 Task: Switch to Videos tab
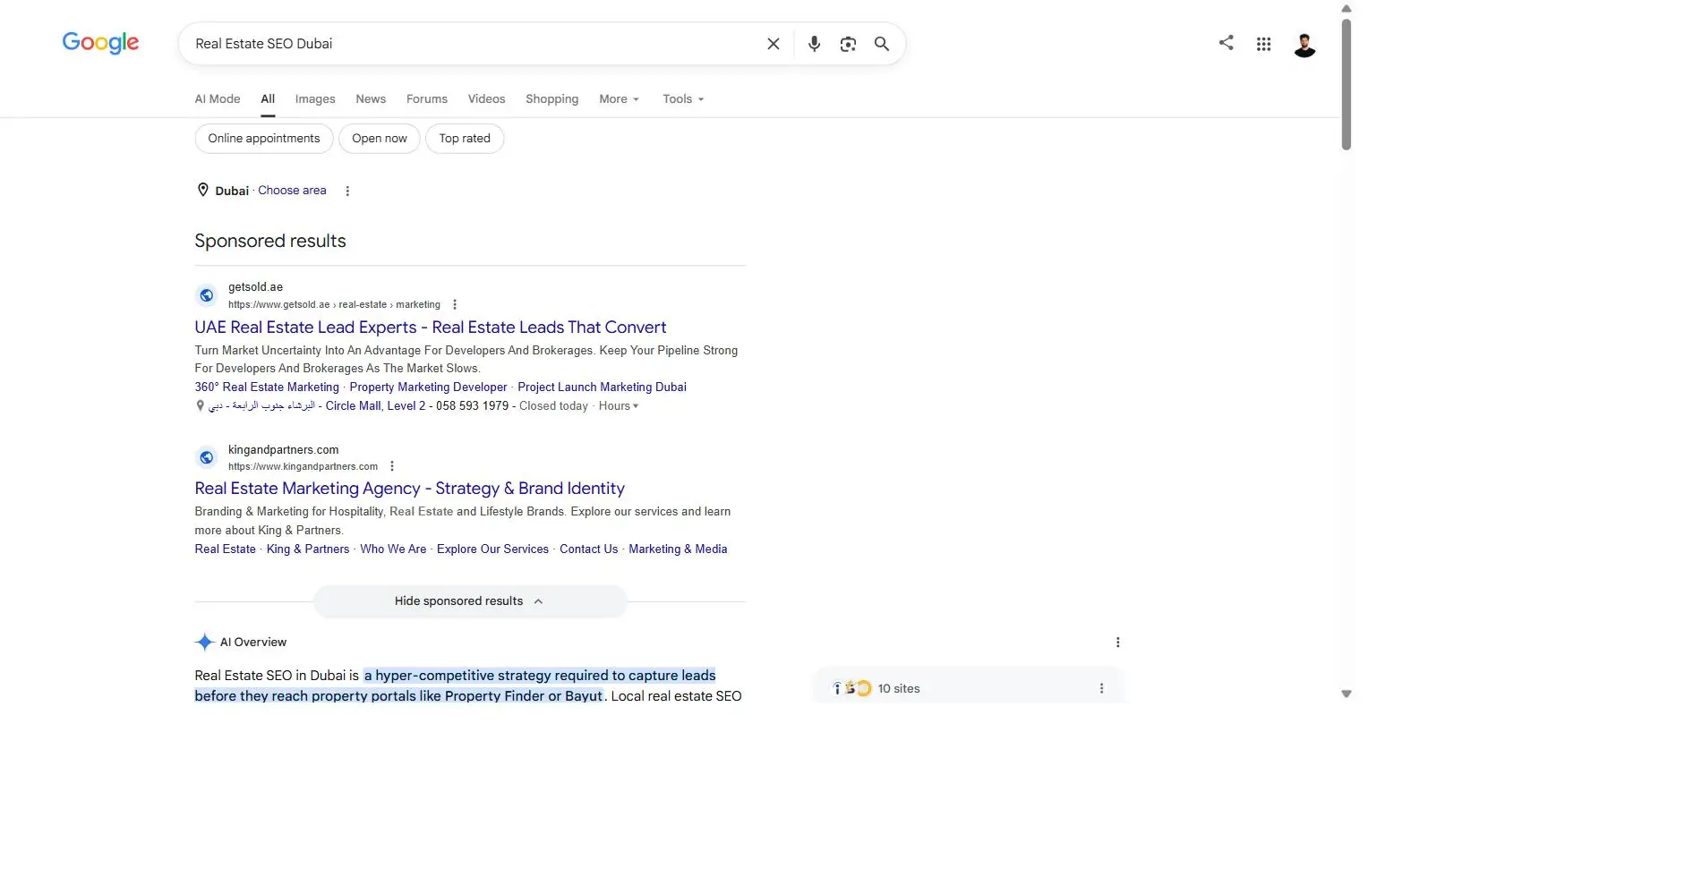[486, 99]
